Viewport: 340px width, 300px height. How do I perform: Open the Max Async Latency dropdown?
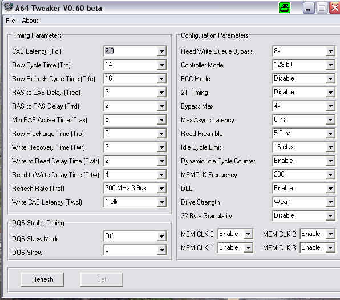pyautogui.click(x=330, y=119)
